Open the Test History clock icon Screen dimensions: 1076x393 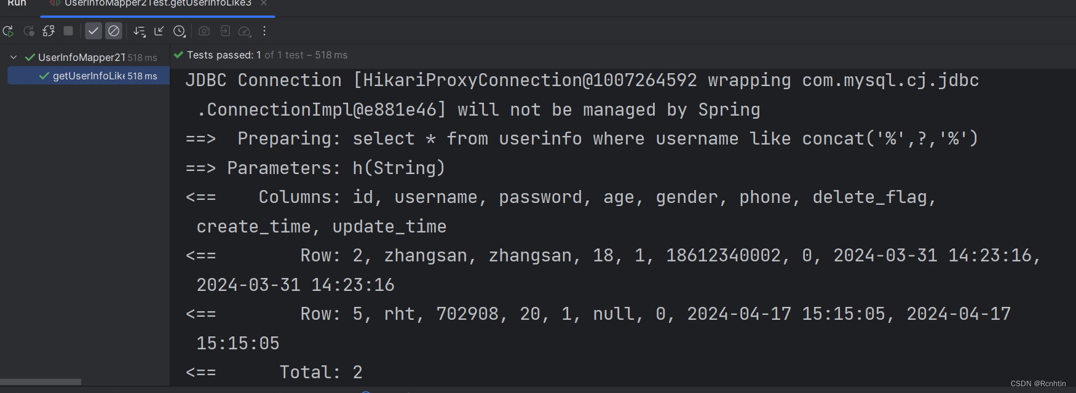pyautogui.click(x=179, y=31)
